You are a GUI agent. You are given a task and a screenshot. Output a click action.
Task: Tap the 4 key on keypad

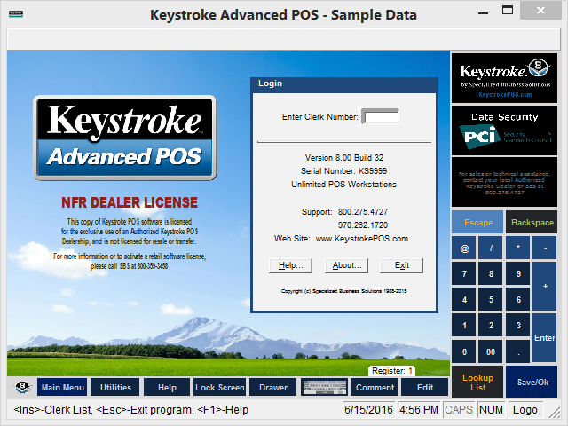pyautogui.click(x=464, y=300)
